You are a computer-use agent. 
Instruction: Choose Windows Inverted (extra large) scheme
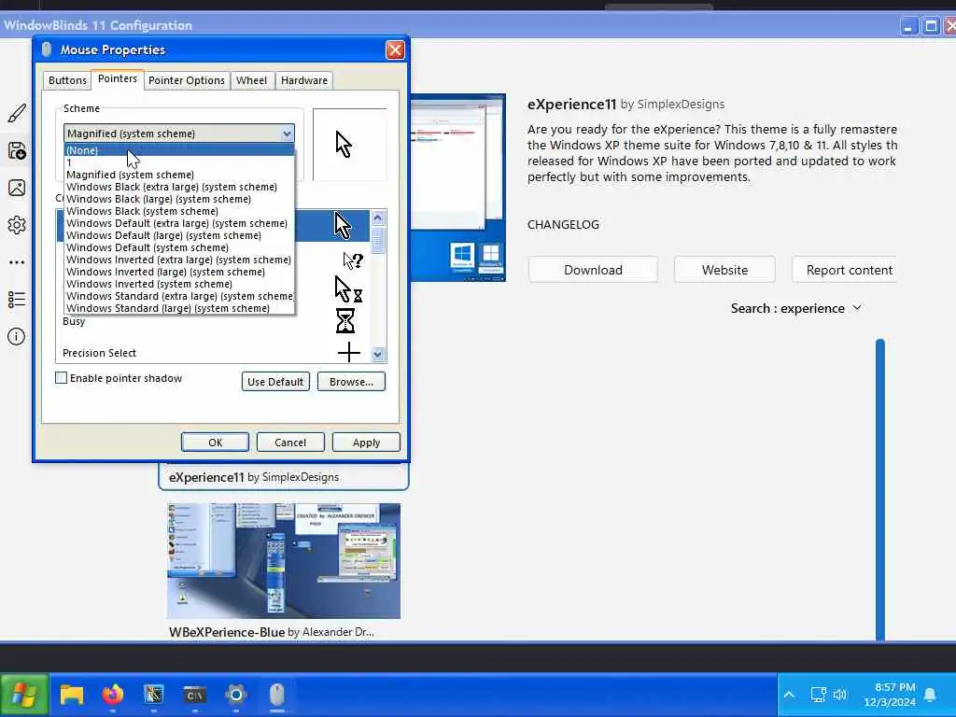coord(179,260)
